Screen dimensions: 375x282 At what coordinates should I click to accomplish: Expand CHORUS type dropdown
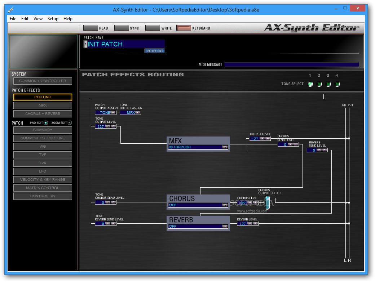point(225,205)
